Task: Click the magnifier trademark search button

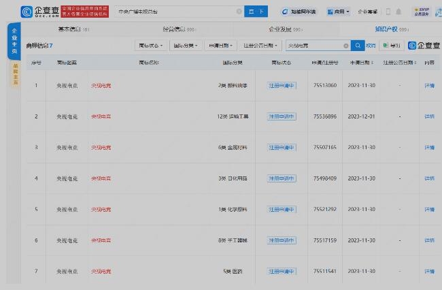Action: (358, 46)
